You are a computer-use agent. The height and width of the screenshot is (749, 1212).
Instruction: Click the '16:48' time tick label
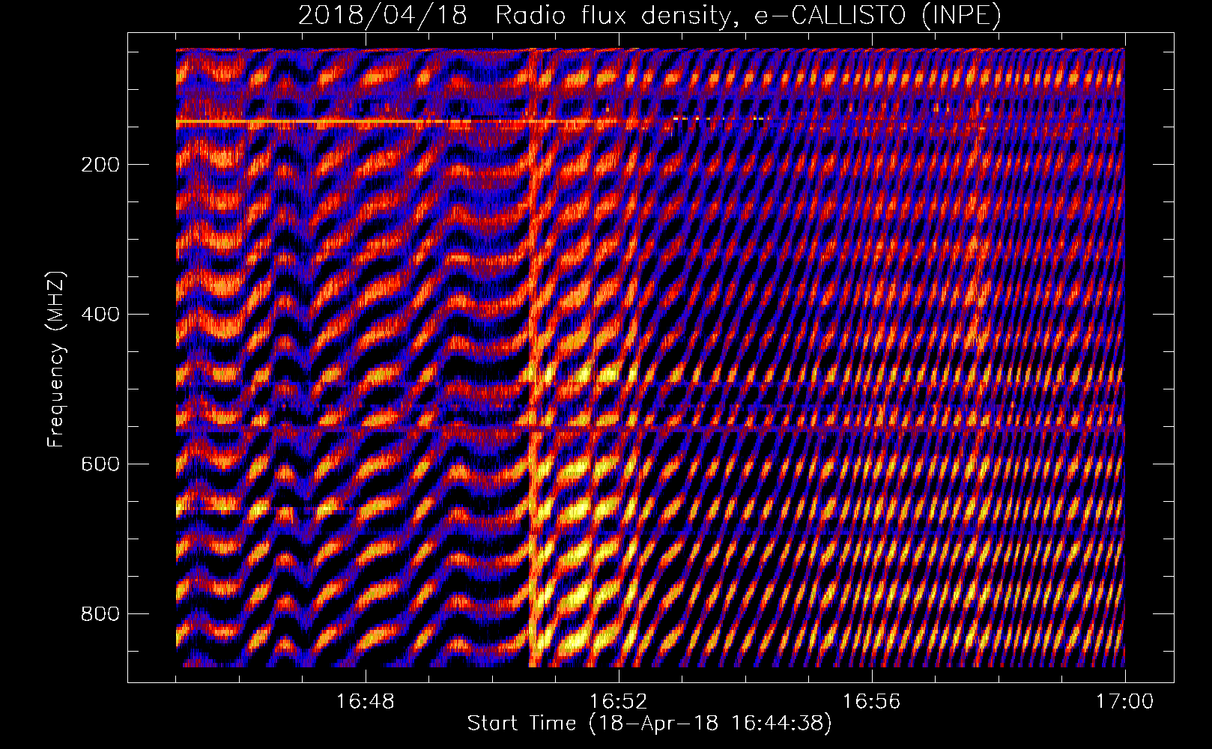[366, 702]
